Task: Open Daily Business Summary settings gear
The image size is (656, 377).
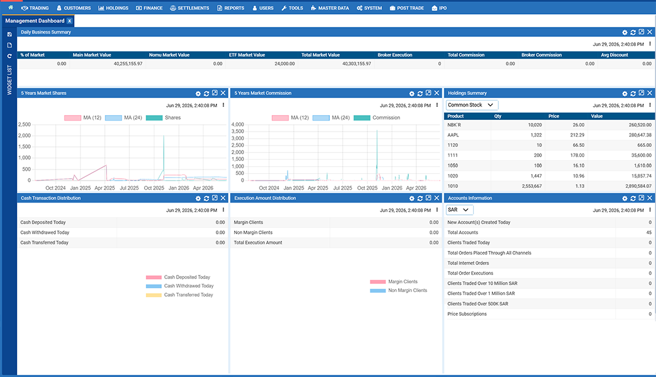Action: [625, 32]
